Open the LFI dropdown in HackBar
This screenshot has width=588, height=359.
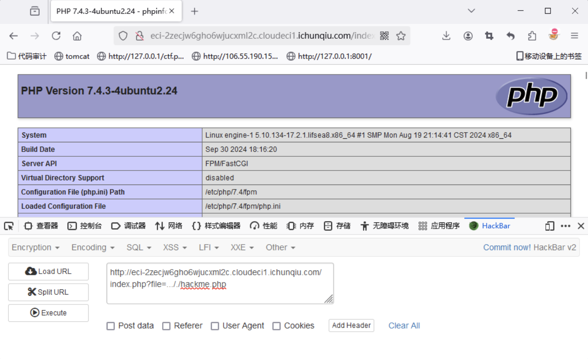click(x=209, y=247)
